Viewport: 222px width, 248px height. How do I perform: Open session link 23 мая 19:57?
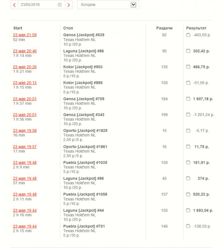pyautogui.click(x=25, y=147)
